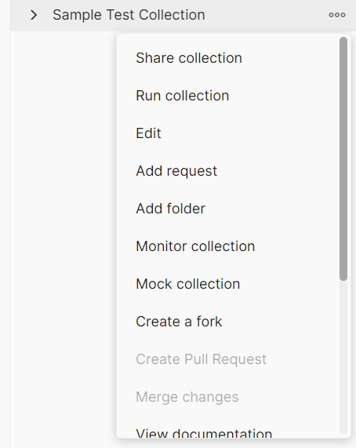This screenshot has width=356, height=448.
Task: Expand the Sample Test Collection chevron
Action: coord(34,15)
